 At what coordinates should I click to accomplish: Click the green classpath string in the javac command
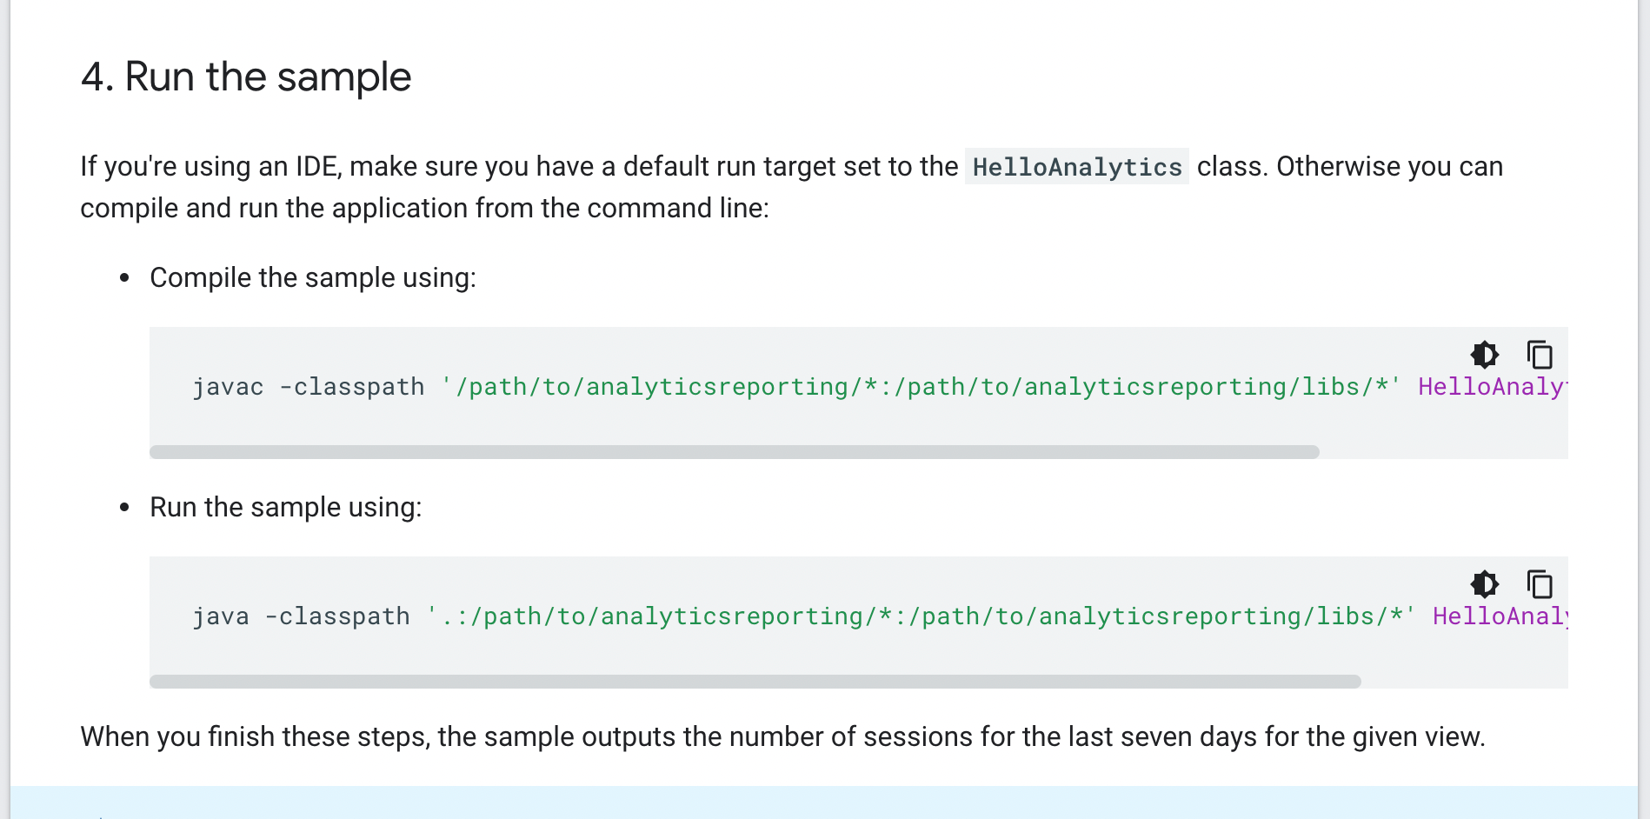point(921,387)
